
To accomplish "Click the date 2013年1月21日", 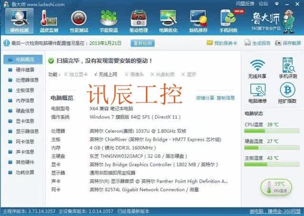I will coord(105,43).
